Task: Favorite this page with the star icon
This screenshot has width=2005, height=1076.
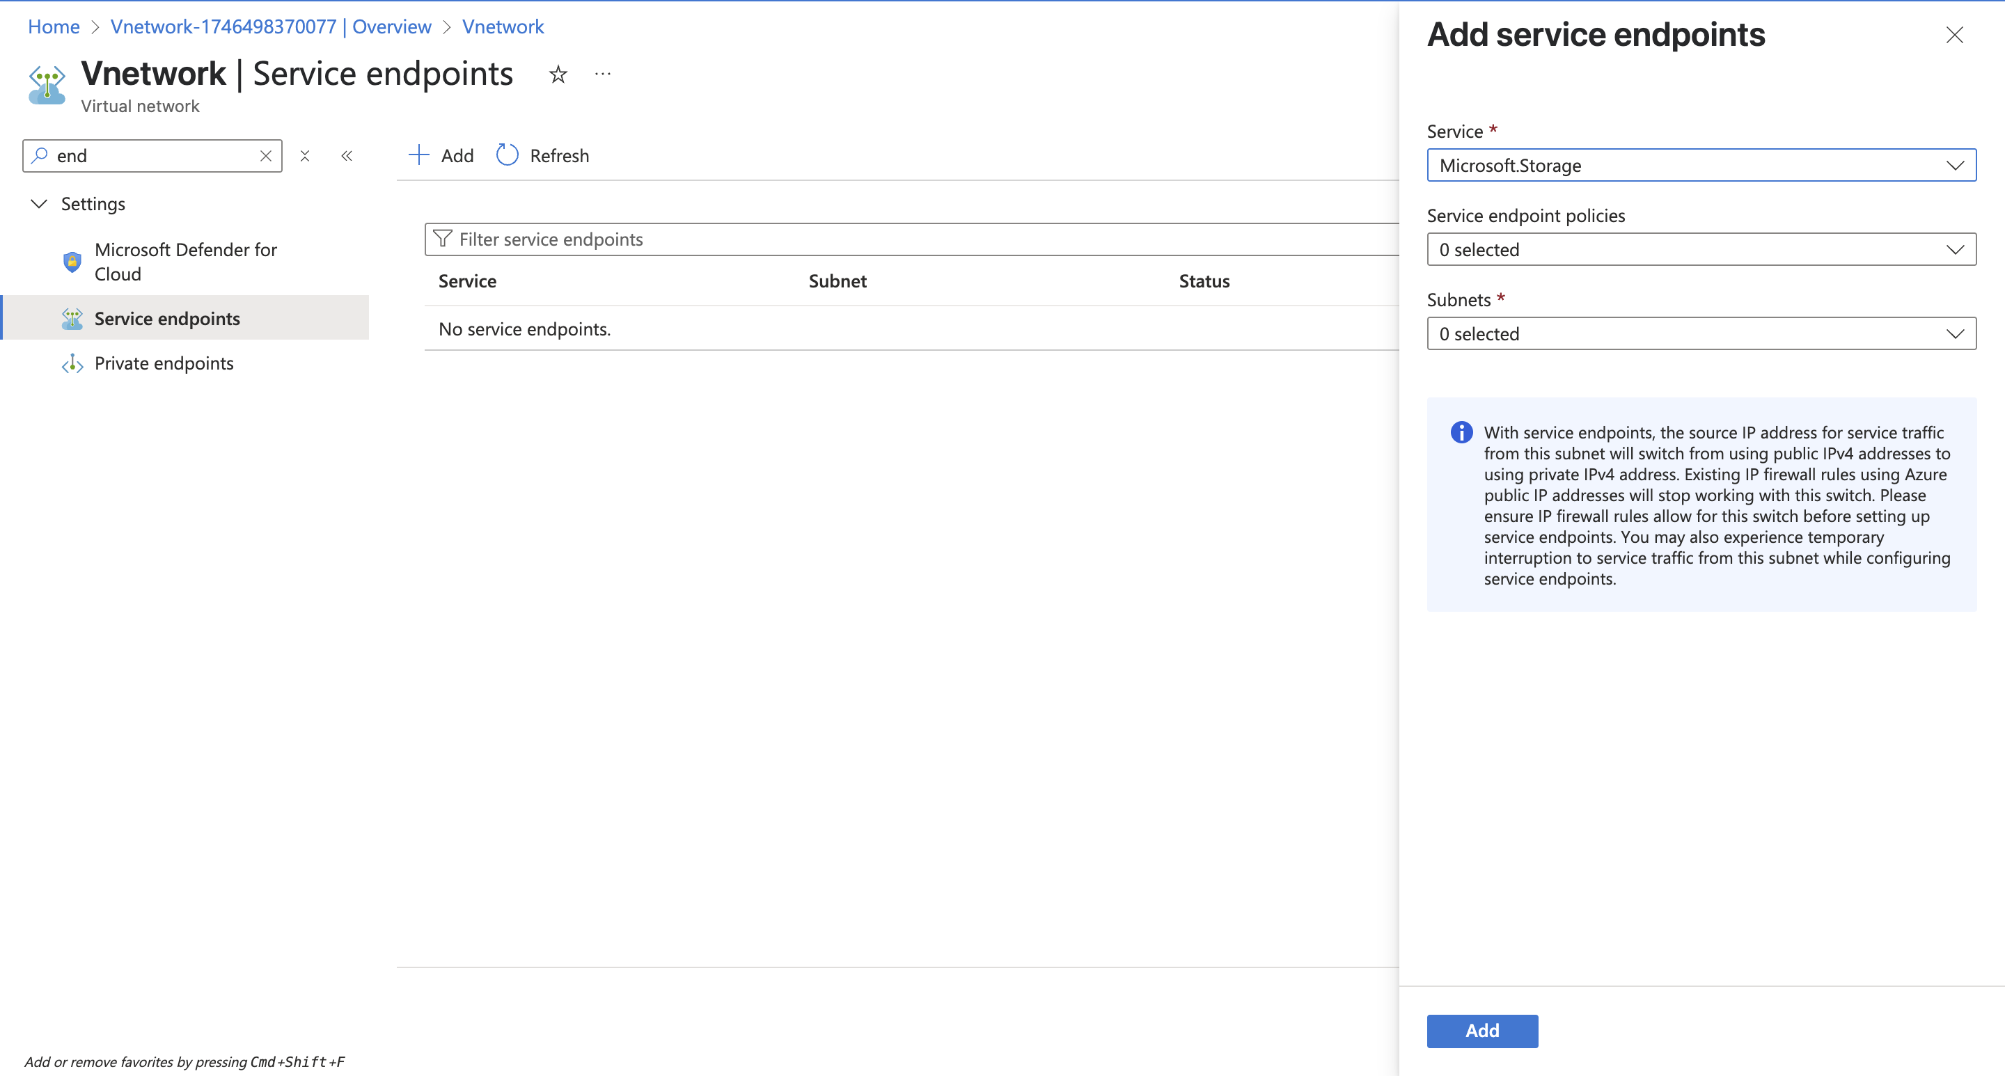Action: coord(558,74)
